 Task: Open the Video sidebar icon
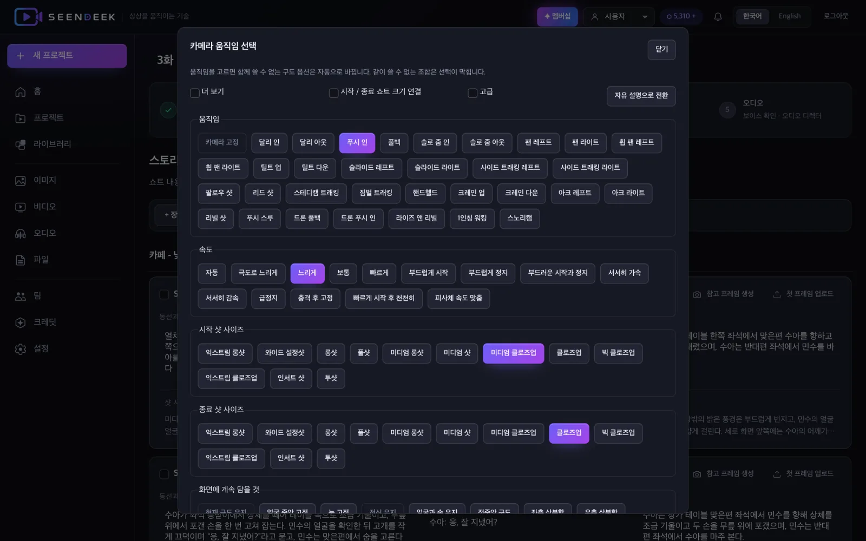click(21, 207)
